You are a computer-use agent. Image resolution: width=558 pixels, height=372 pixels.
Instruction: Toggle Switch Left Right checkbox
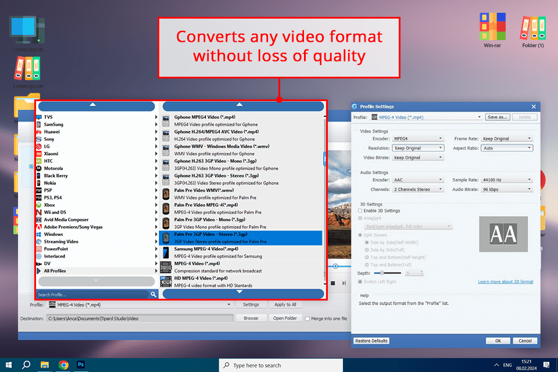(x=360, y=281)
